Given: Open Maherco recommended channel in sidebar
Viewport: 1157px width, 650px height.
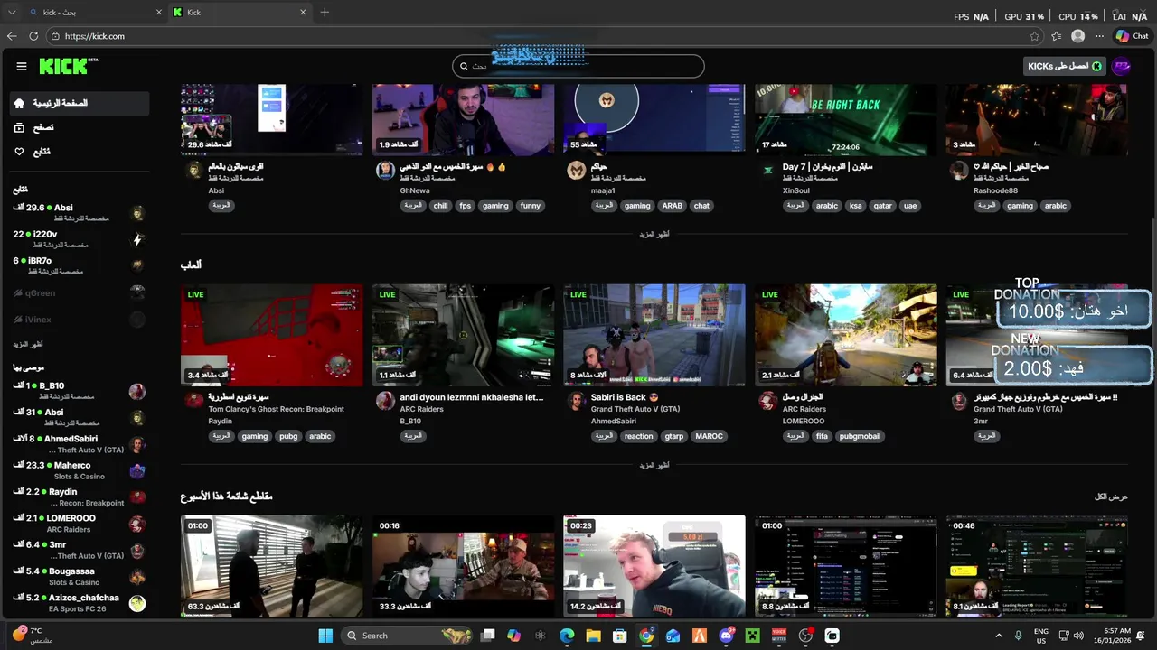Looking at the screenshot, I should point(80,470).
